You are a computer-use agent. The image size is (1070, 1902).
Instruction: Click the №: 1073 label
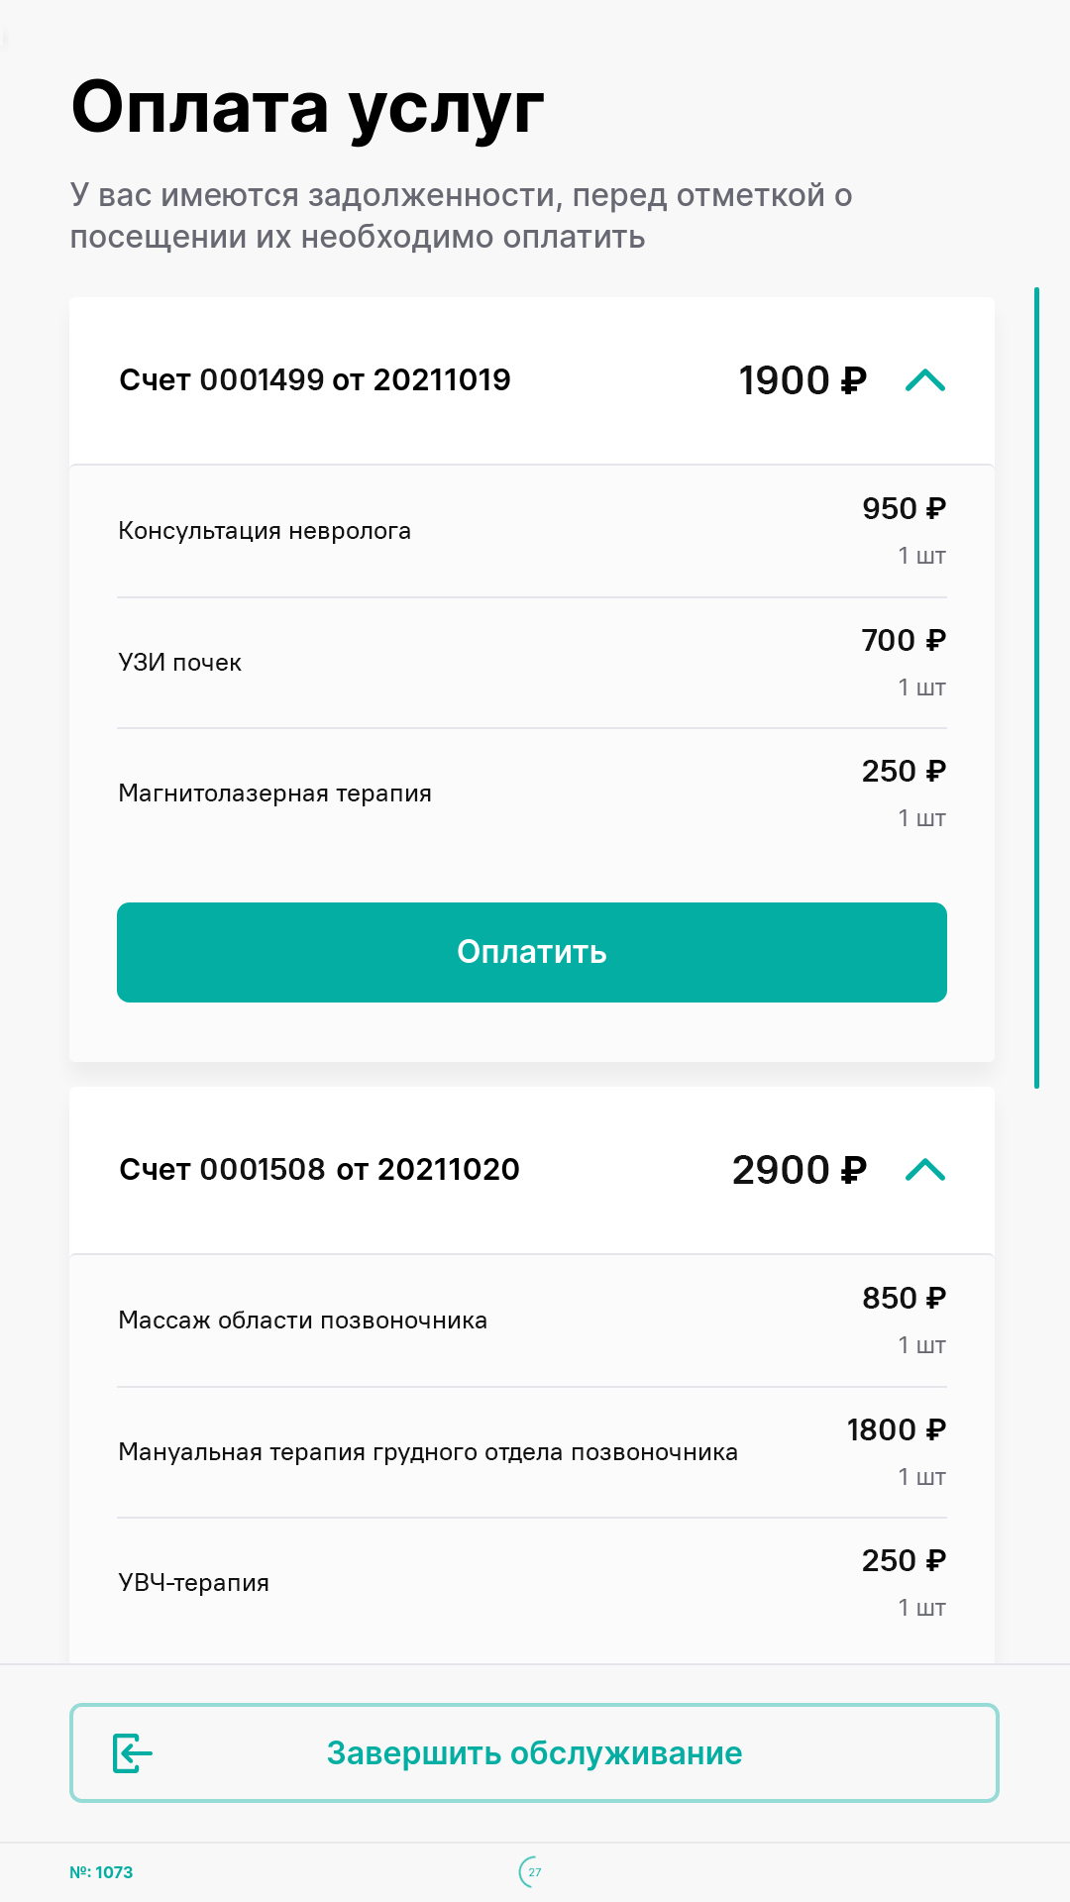coord(101,1872)
